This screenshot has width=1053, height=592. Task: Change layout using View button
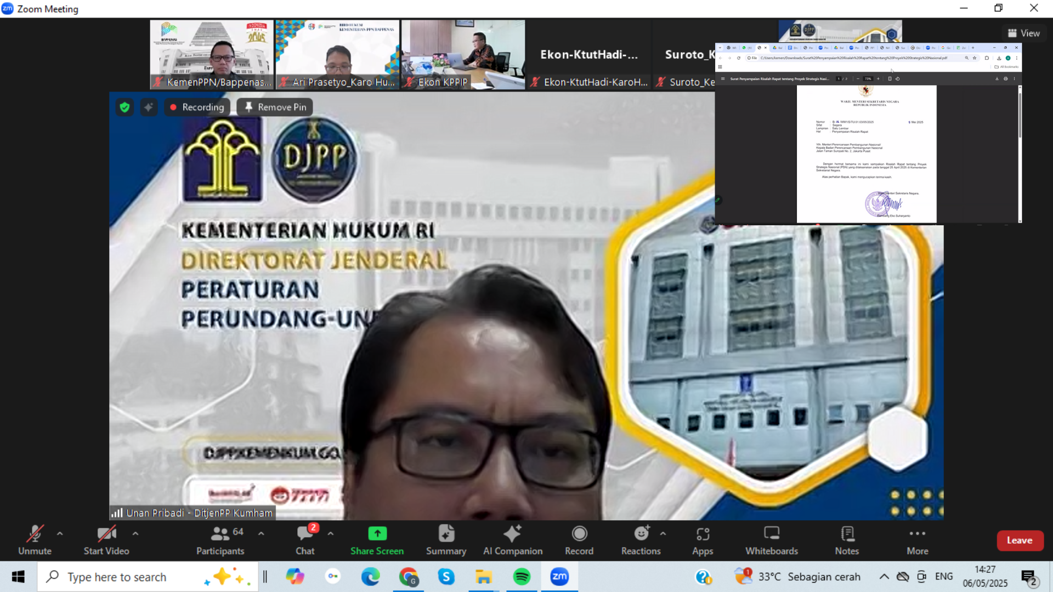click(1023, 33)
